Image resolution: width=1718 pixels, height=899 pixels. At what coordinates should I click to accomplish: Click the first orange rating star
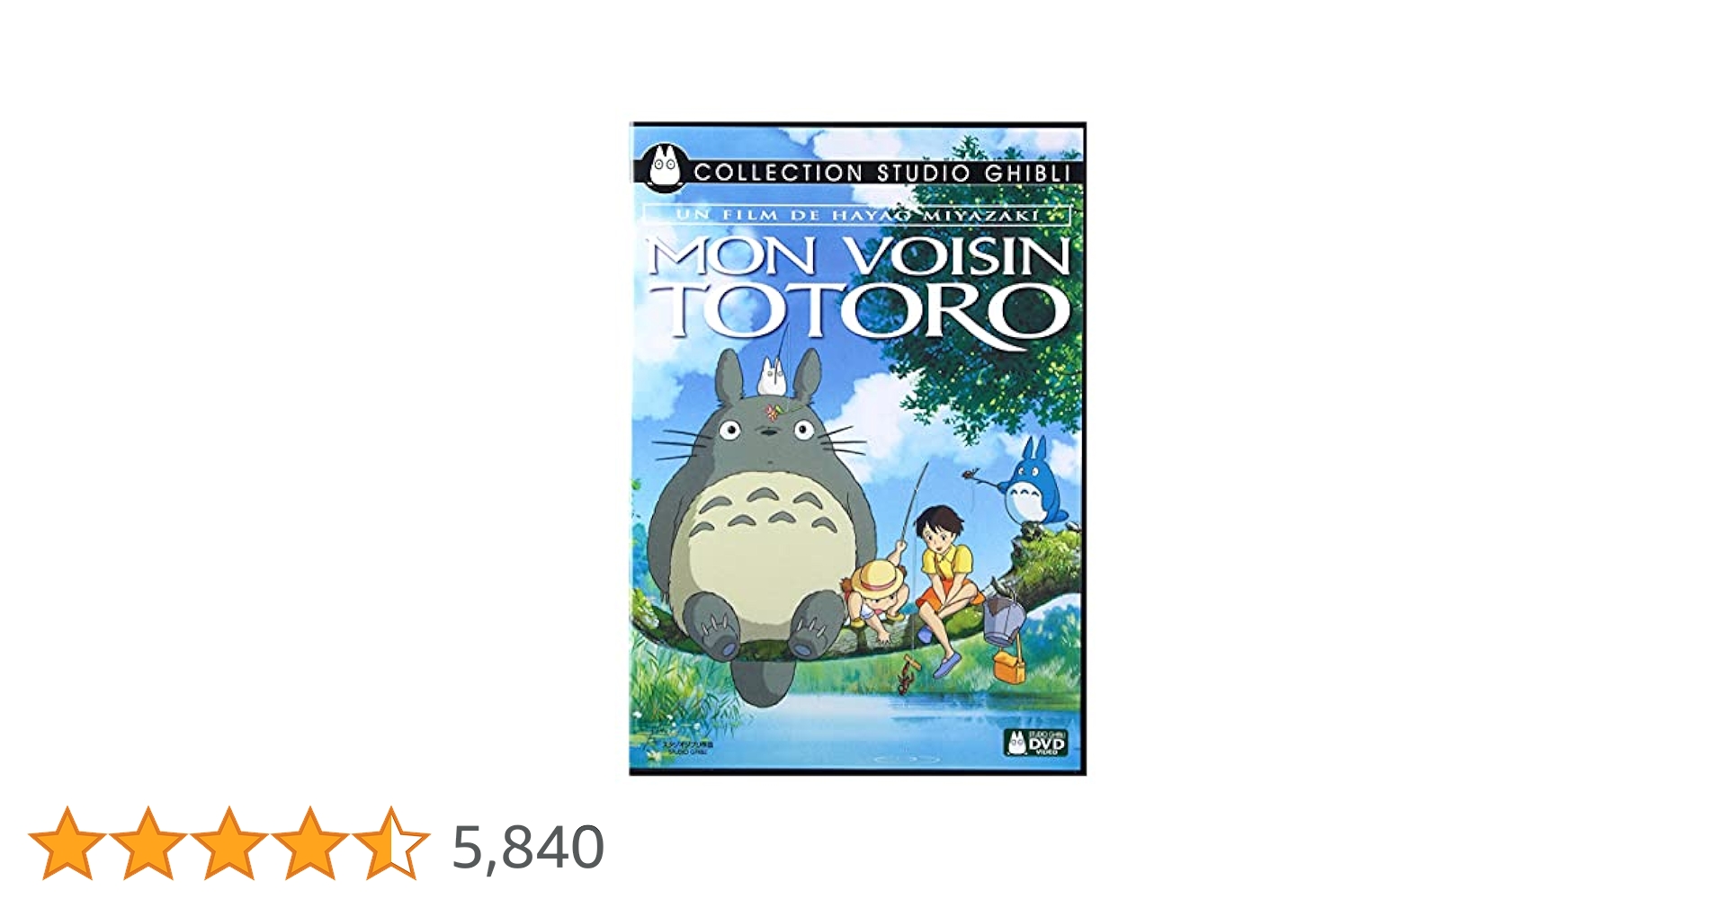(x=67, y=843)
